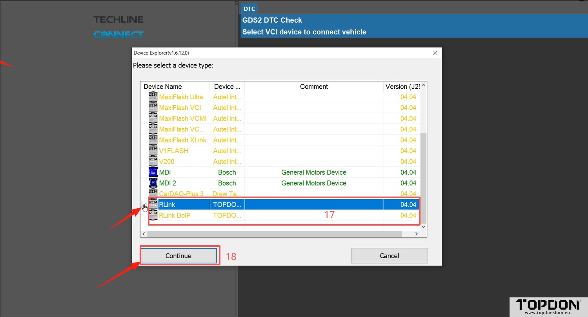
Task: Click the RLink DoIP device icon
Action: tap(153, 215)
